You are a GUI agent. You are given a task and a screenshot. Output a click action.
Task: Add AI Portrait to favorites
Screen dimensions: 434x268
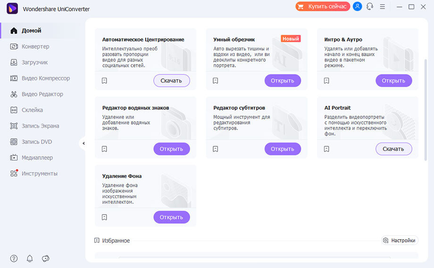326,149
